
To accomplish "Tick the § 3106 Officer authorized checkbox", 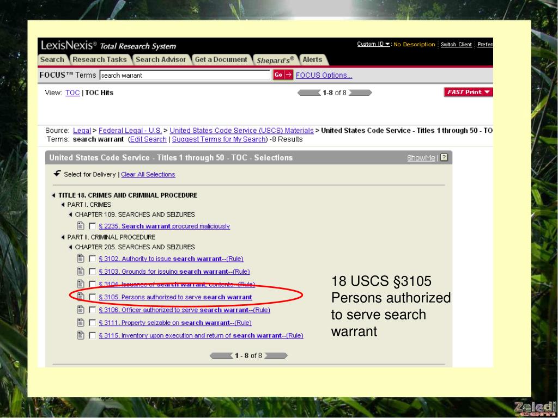I will pyautogui.click(x=92, y=310).
